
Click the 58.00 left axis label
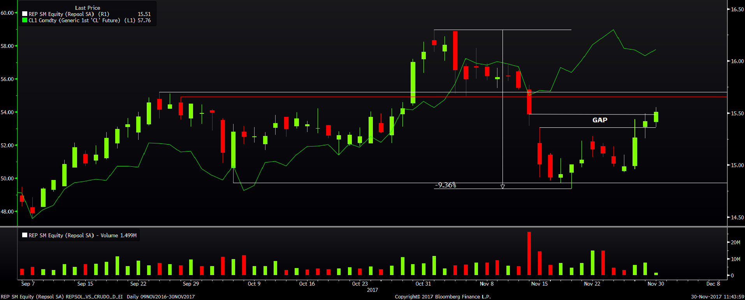tap(7, 46)
